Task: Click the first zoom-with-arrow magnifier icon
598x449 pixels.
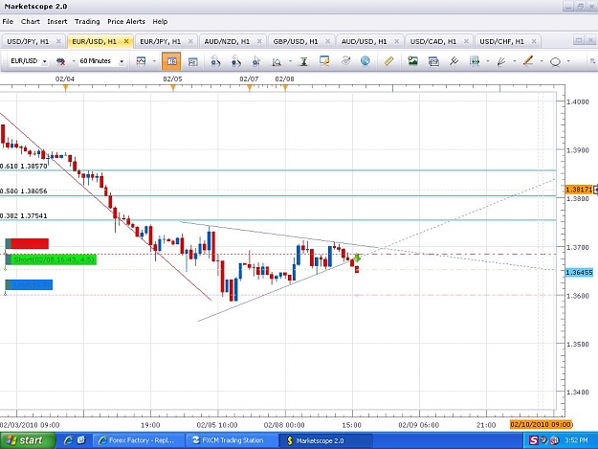Action: (215, 61)
